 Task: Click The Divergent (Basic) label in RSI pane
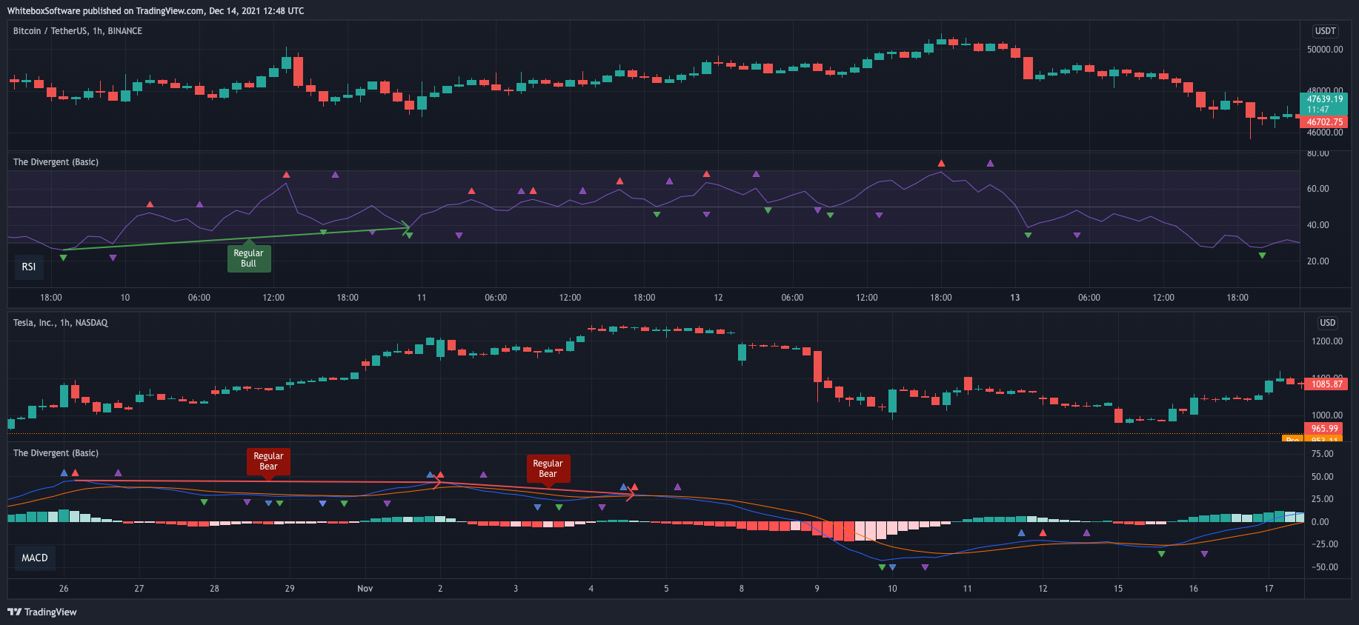pyautogui.click(x=56, y=162)
